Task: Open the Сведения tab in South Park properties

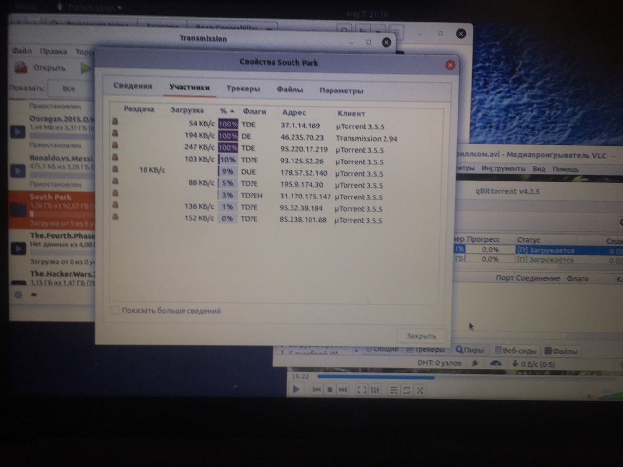Action: coord(133,86)
